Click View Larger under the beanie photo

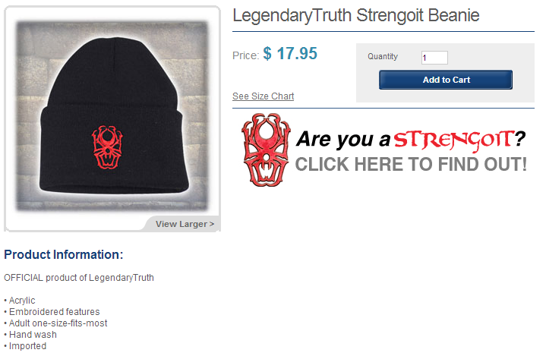185,224
